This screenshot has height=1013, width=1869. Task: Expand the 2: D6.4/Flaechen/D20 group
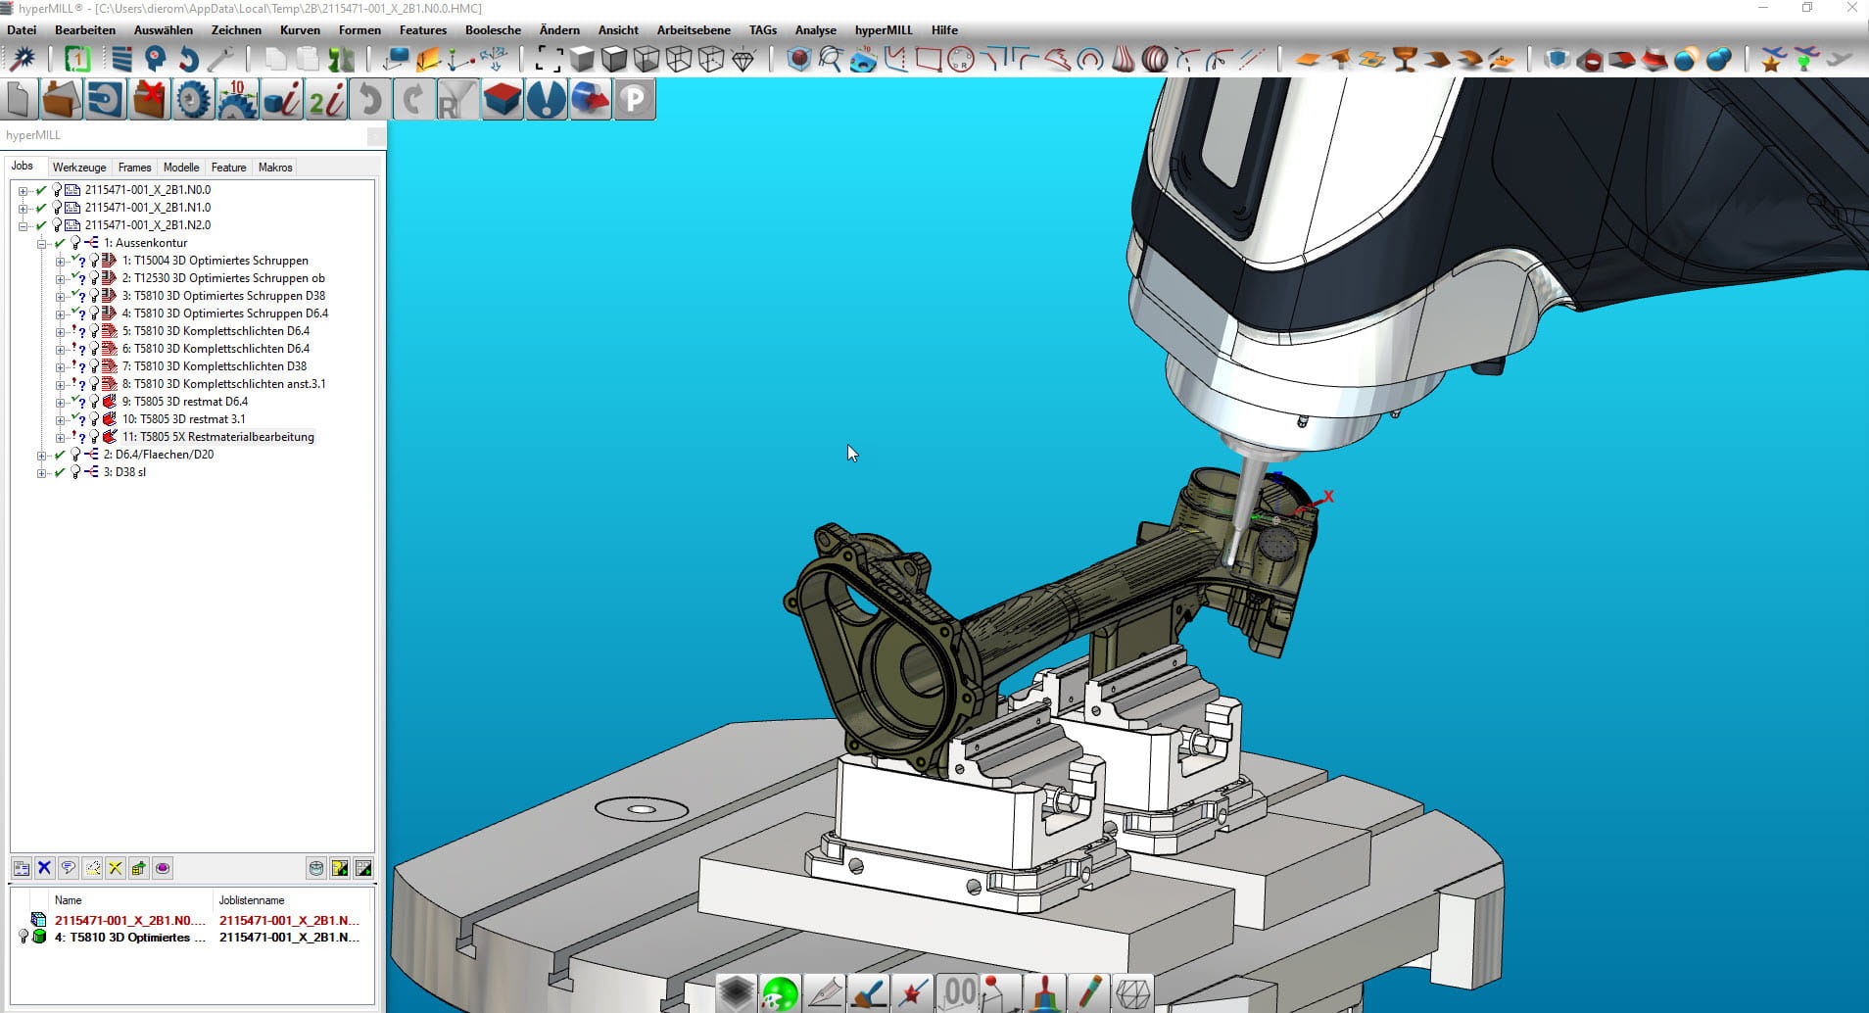(x=41, y=456)
